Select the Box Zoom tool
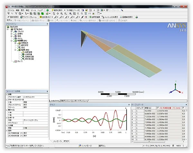This screenshot has width=193, height=153. click(66, 14)
